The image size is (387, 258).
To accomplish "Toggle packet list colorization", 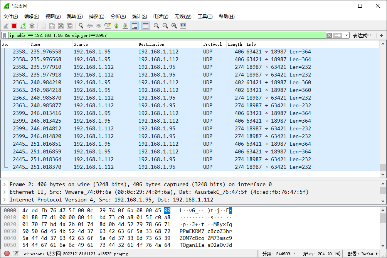I will [146, 26].
